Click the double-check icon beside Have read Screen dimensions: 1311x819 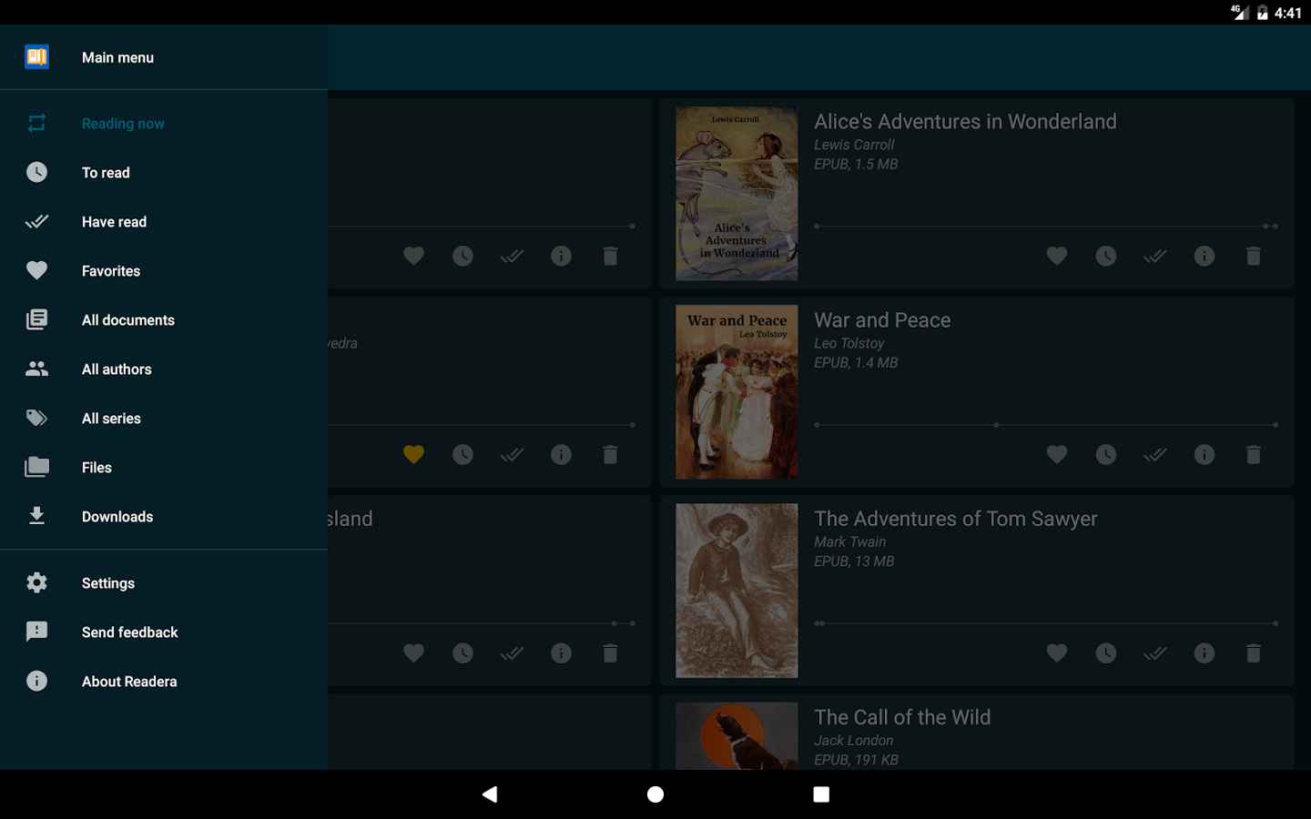click(x=36, y=221)
